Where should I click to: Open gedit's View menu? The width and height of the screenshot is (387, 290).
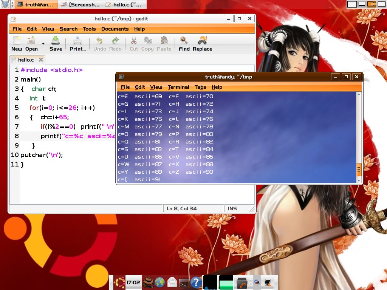(48, 29)
